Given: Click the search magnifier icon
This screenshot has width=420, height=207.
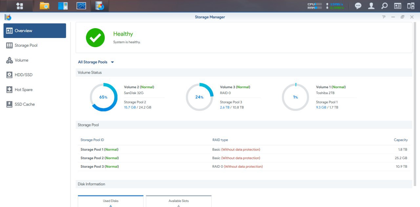Looking at the screenshot, I should coord(384,6).
